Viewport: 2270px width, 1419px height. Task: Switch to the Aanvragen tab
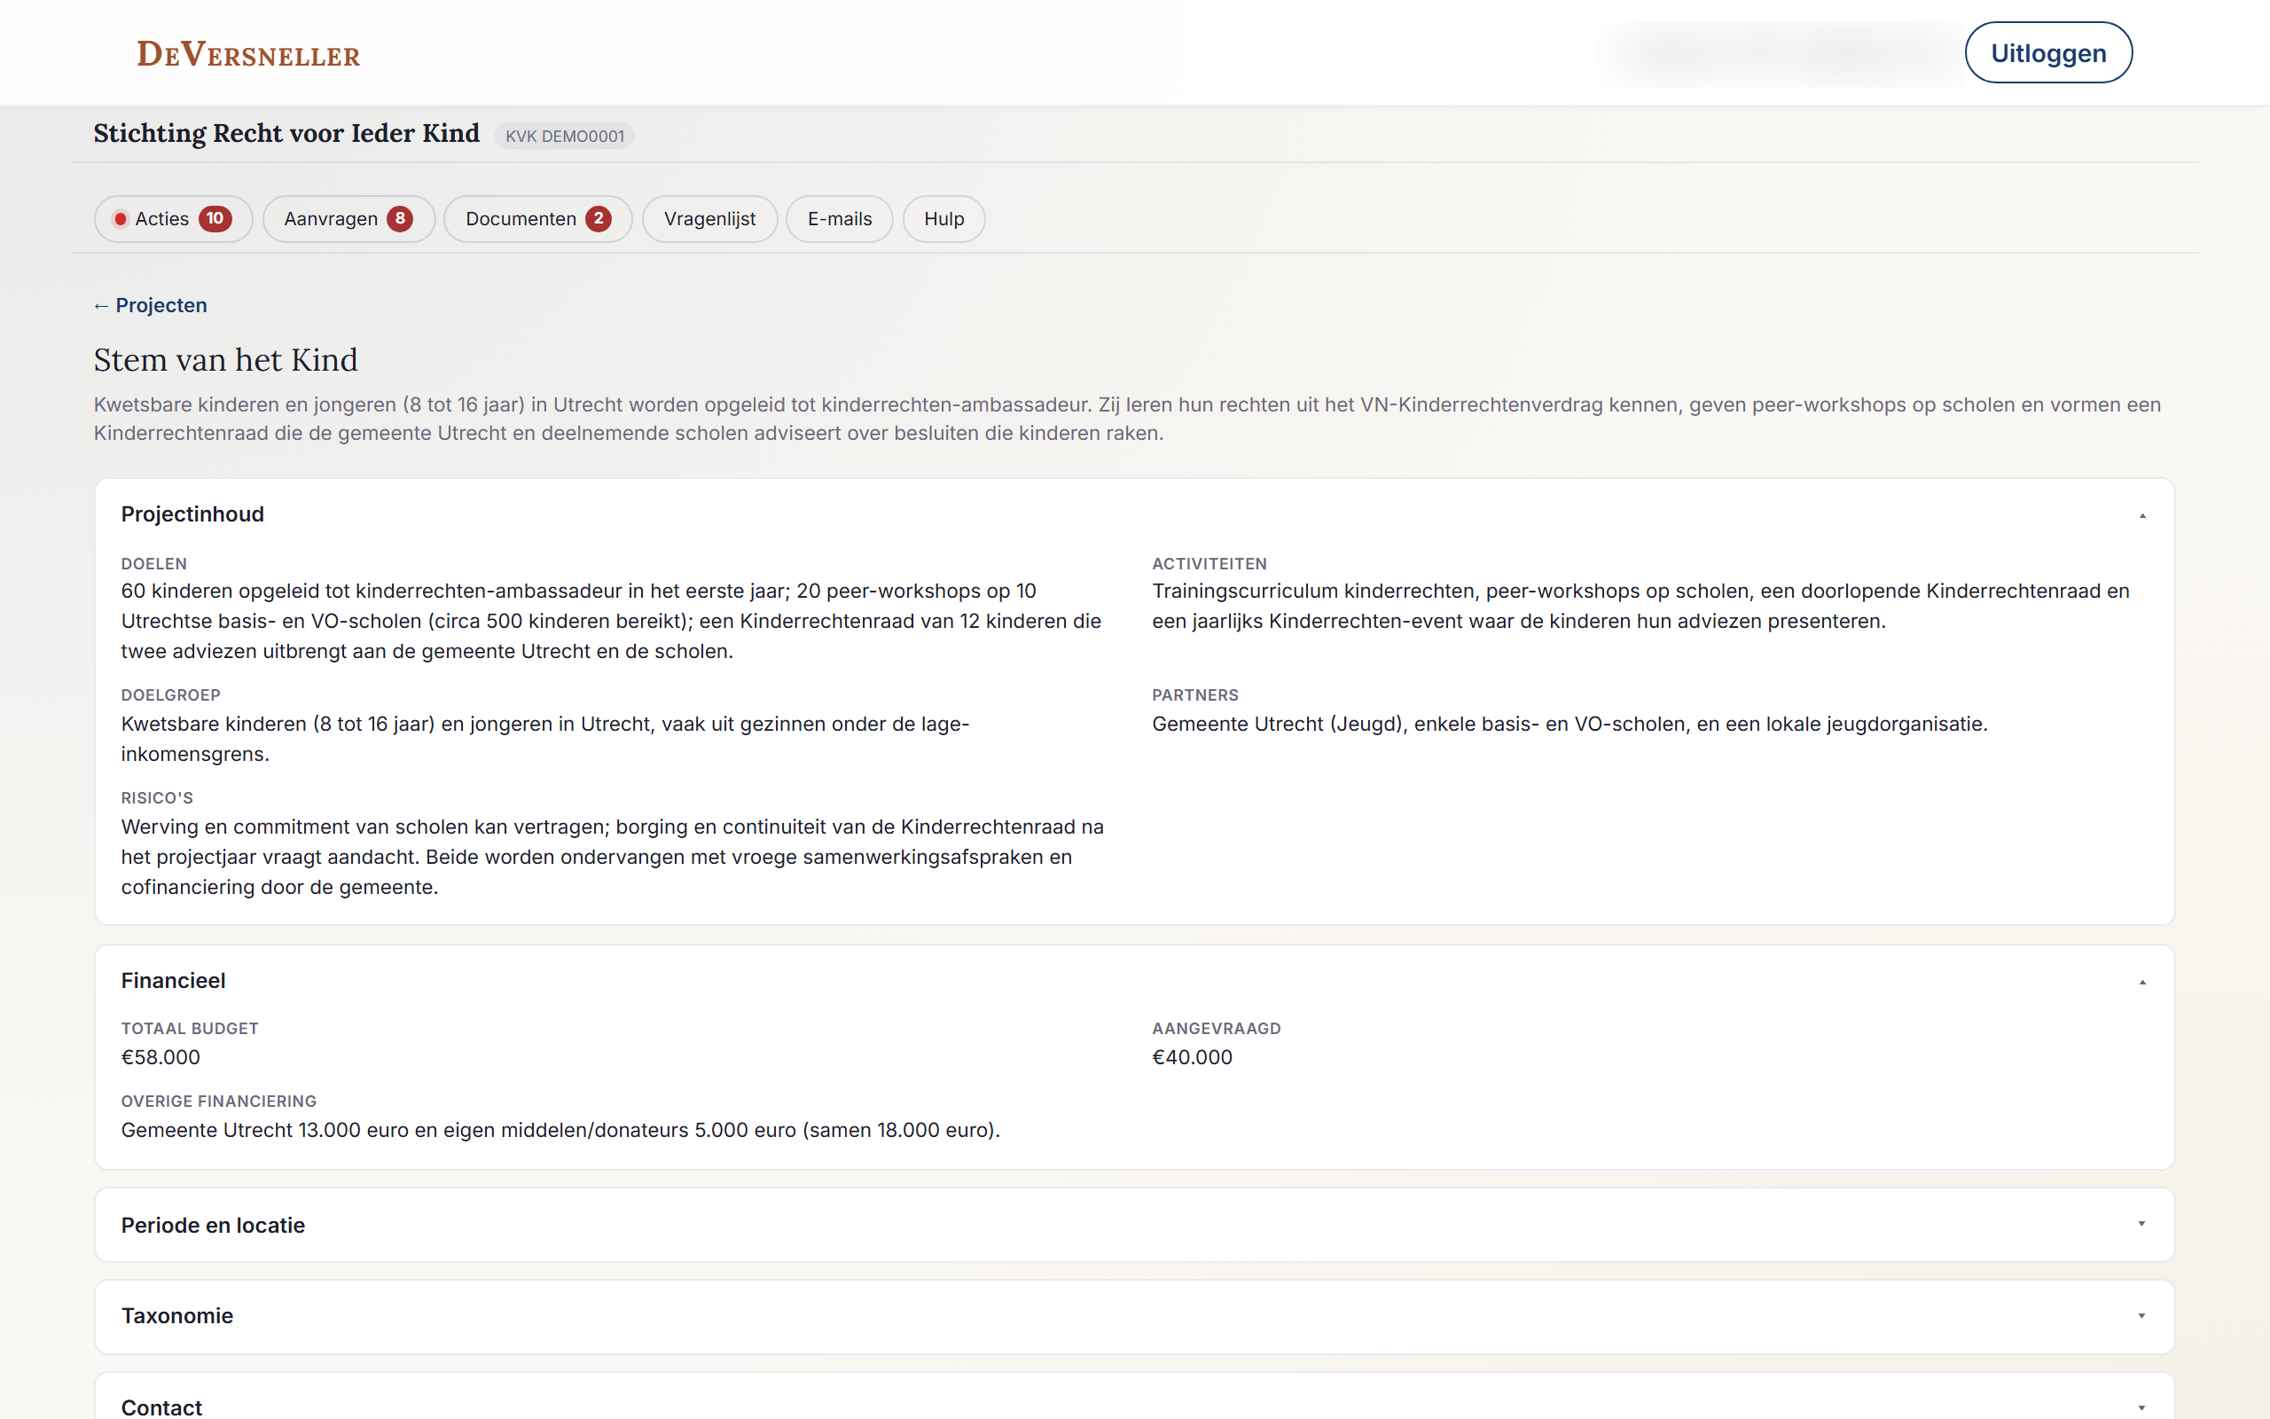coord(348,219)
